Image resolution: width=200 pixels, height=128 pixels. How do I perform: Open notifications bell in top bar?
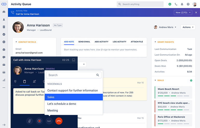click(x=182, y=4)
